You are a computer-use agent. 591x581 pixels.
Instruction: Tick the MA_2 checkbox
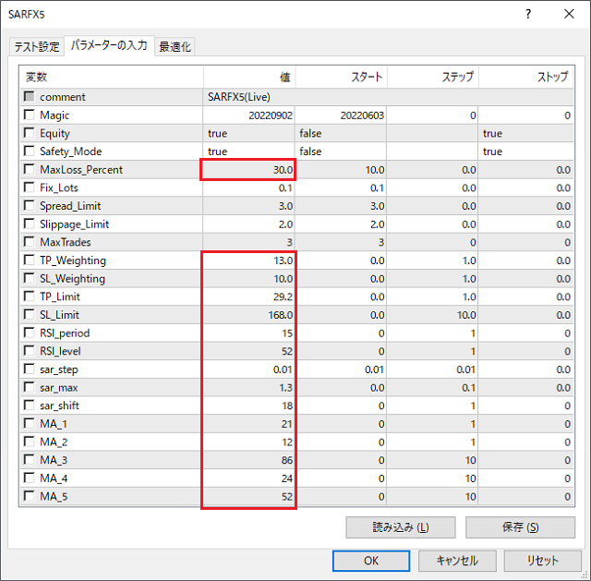tap(29, 442)
